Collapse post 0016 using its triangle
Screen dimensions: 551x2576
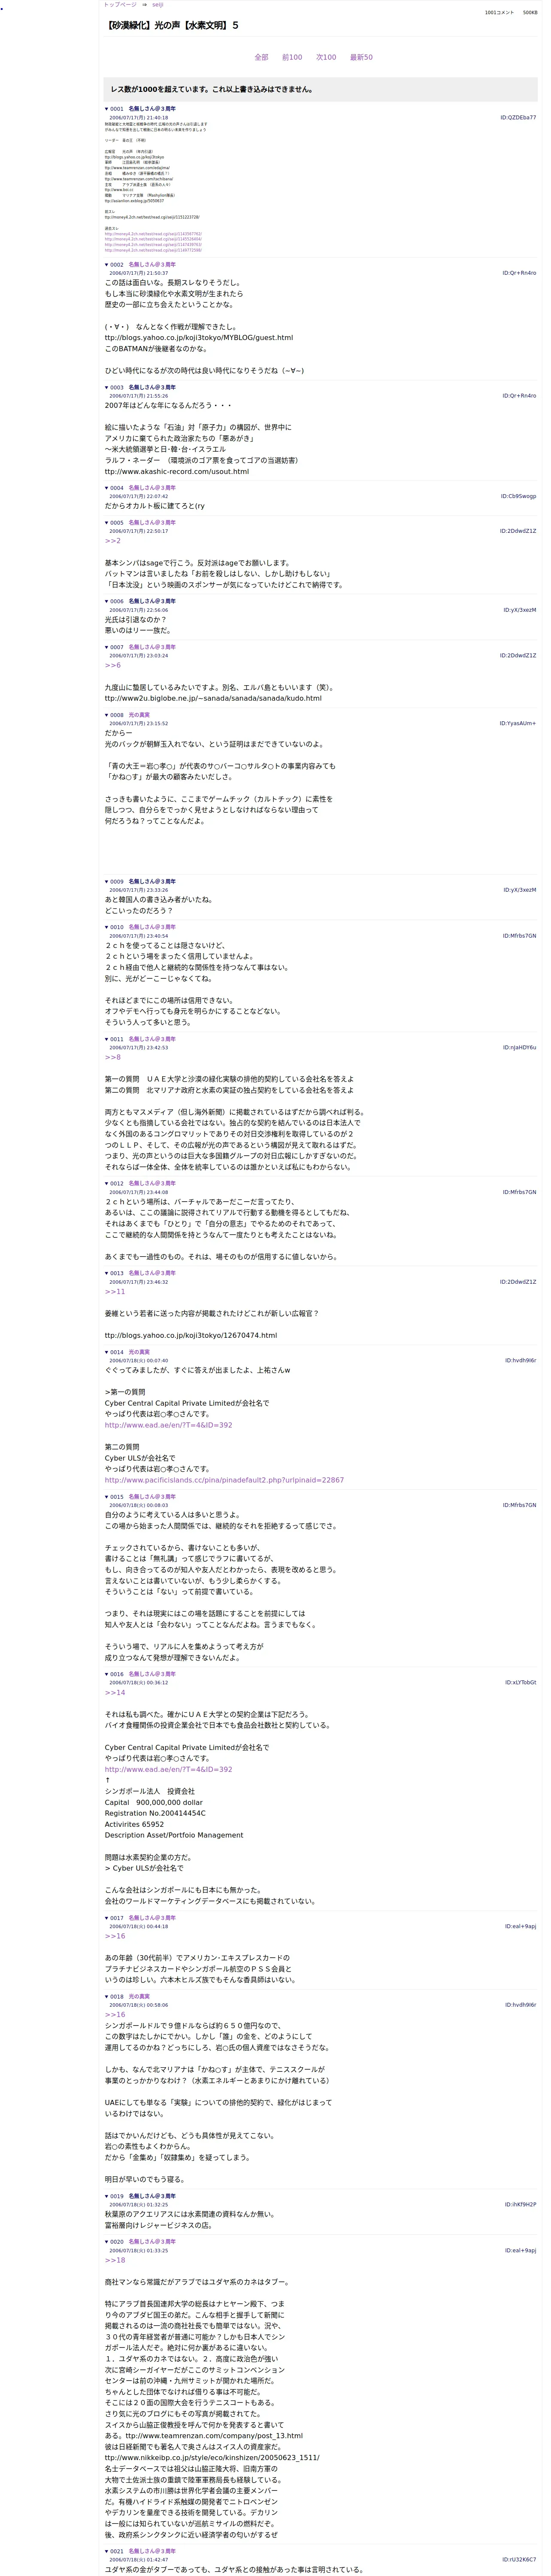point(107,1674)
